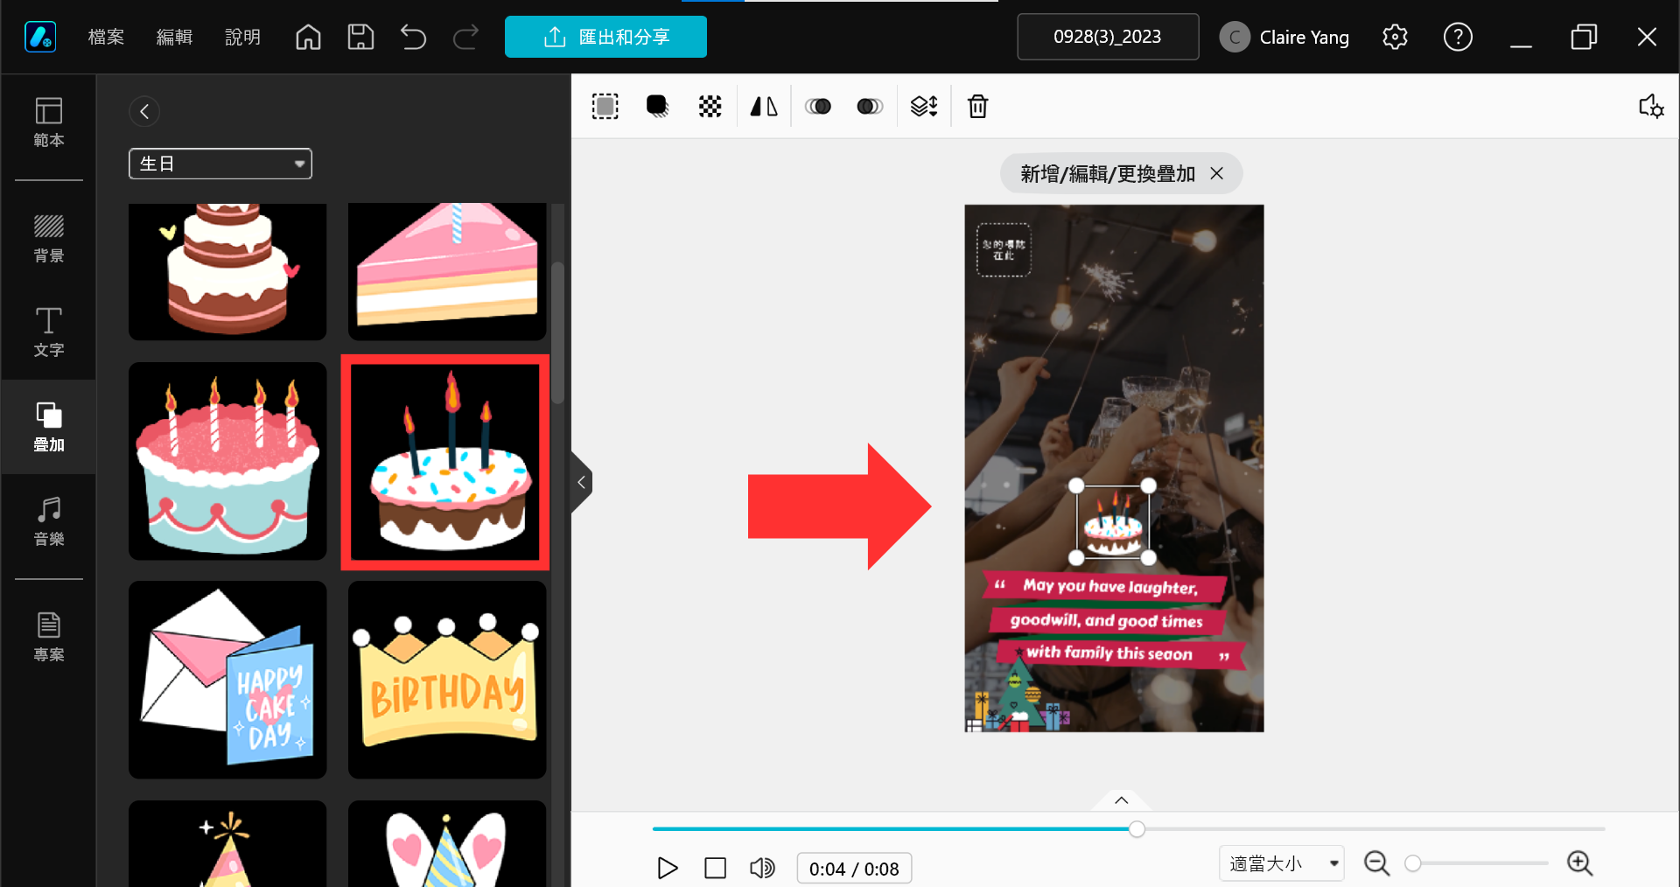
Task: Click the save project icon
Action: click(x=360, y=37)
